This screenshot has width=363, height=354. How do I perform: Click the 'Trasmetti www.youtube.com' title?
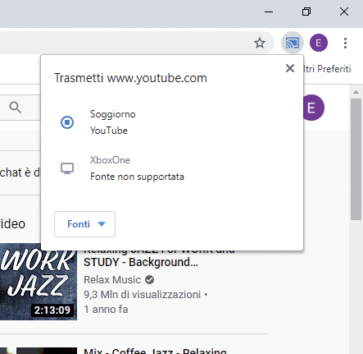[130, 78]
